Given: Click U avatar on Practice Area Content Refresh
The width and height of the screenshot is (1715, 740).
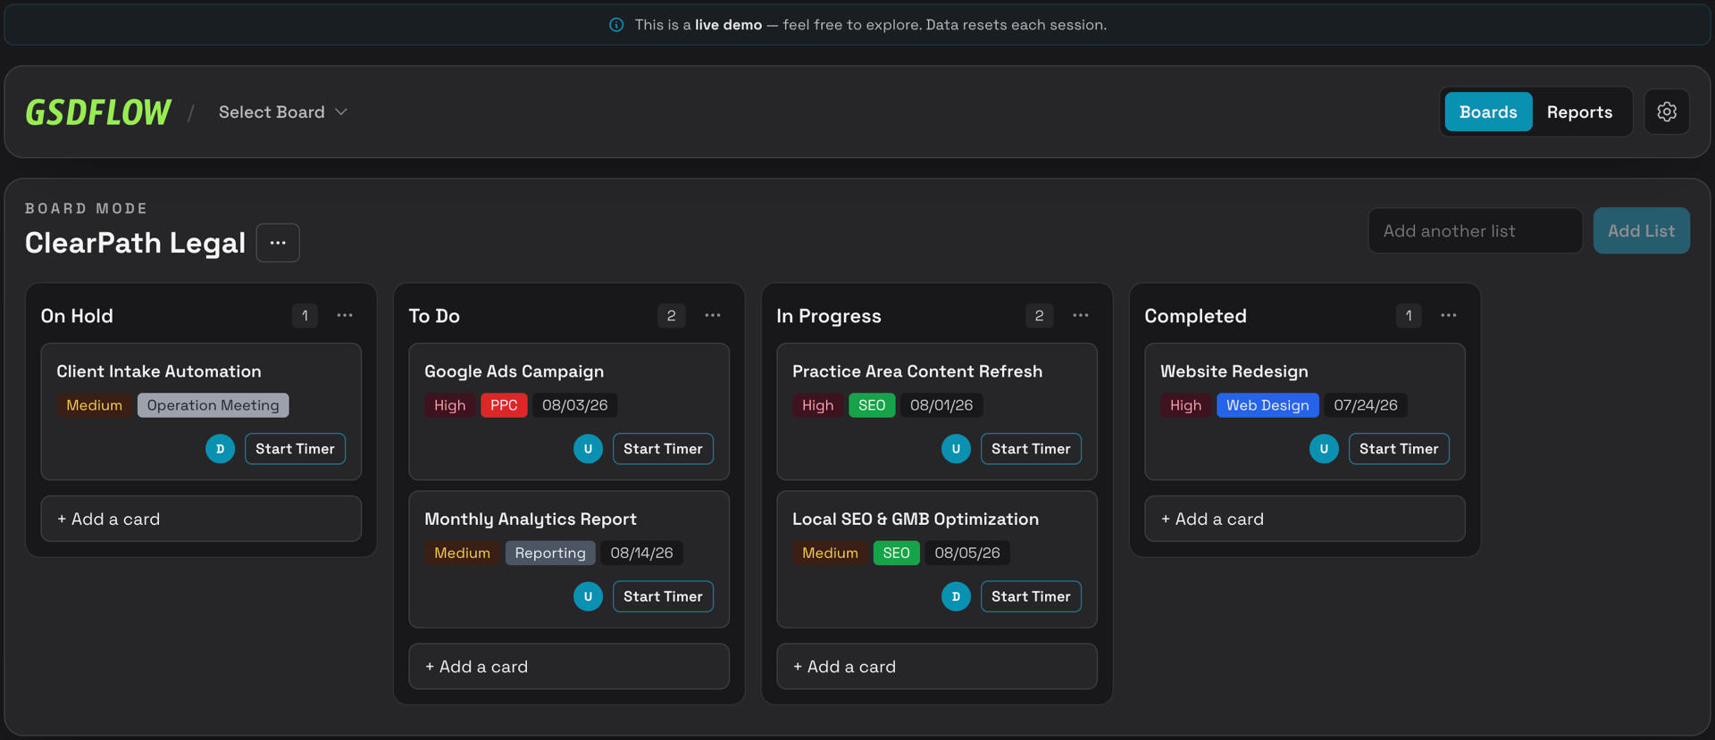Looking at the screenshot, I should (x=956, y=449).
